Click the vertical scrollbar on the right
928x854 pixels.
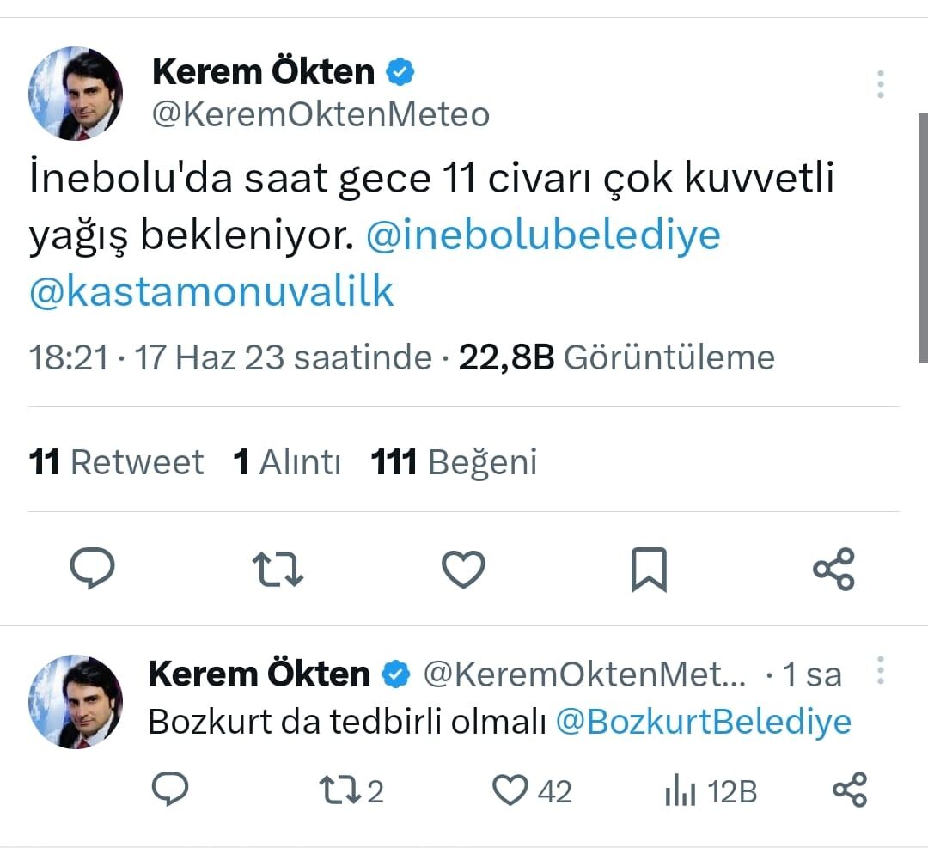922,241
